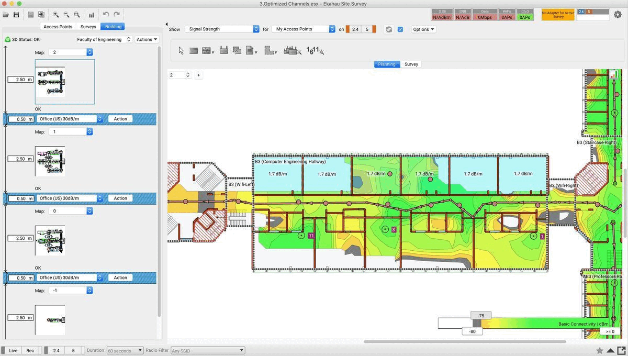Expand the Faculty of Engineering building selector
The height and width of the screenshot is (356, 628).
pos(103,39)
